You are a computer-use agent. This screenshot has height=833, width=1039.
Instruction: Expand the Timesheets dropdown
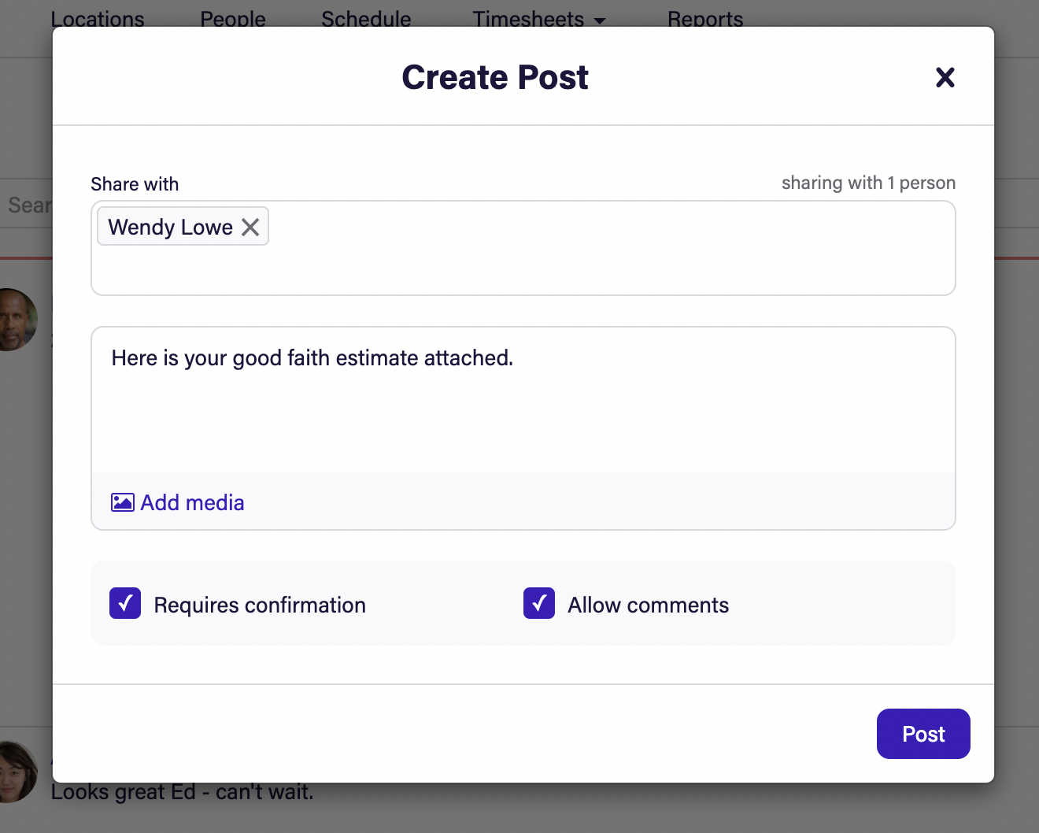(x=528, y=19)
